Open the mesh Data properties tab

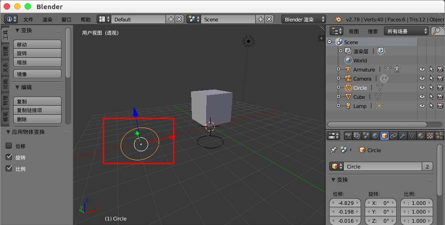click(412, 136)
